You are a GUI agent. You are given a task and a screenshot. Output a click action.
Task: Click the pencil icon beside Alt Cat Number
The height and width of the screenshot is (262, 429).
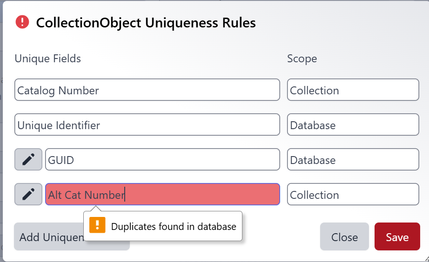coord(28,194)
